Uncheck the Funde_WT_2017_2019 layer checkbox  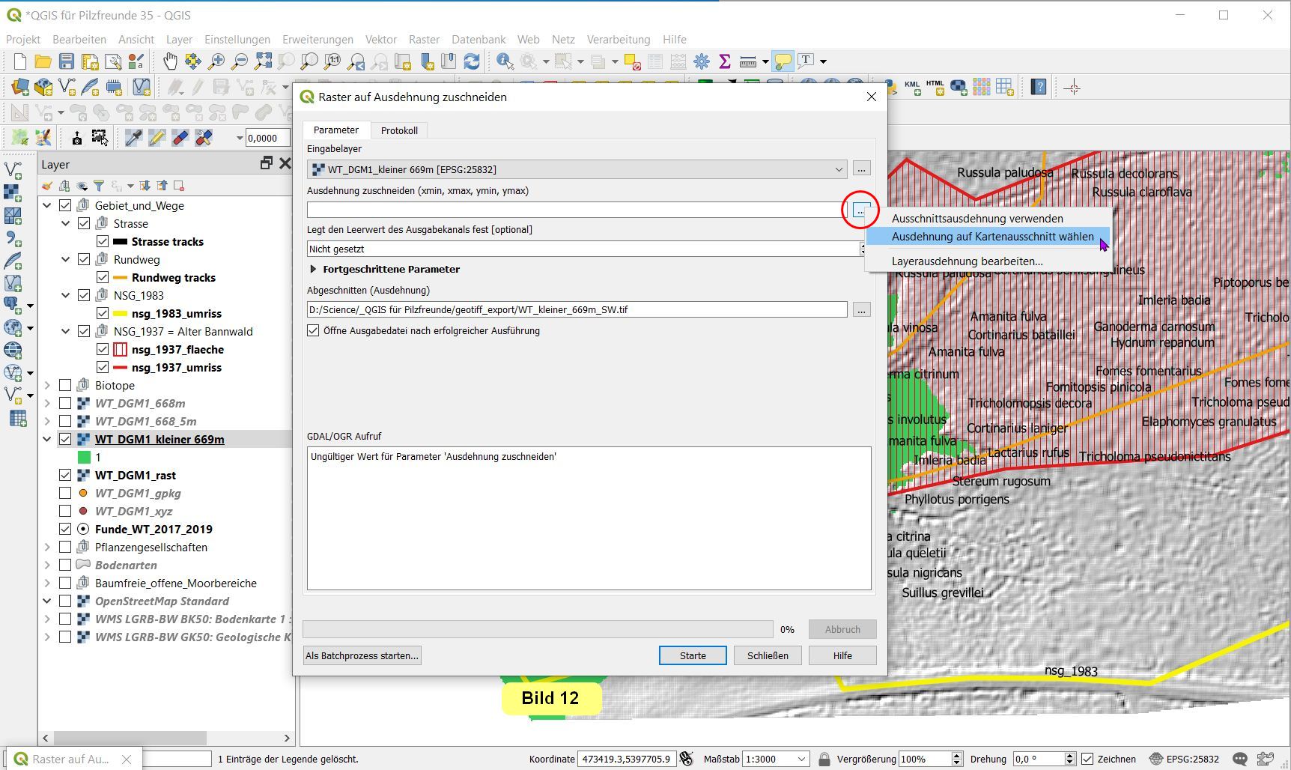coord(65,529)
